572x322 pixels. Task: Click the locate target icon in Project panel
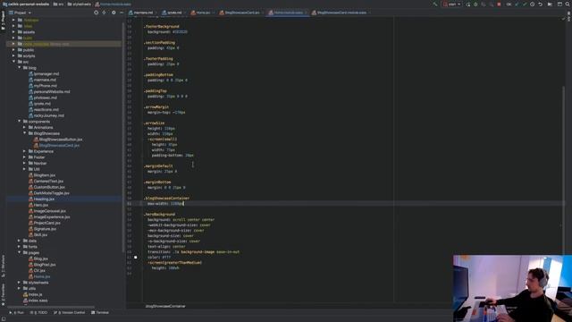tap(96, 13)
